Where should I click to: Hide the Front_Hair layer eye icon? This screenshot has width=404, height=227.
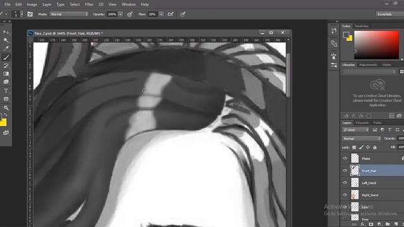[x=345, y=170]
